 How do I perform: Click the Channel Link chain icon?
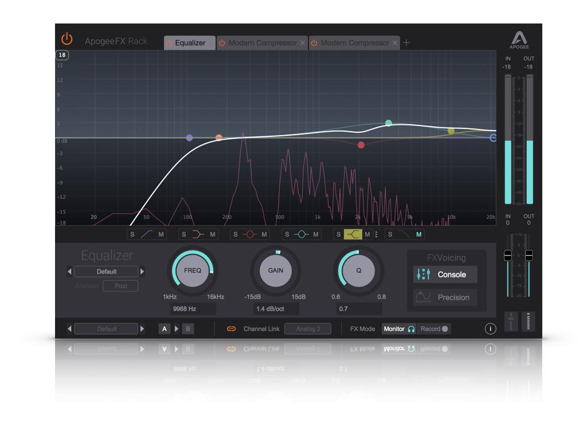coord(231,329)
